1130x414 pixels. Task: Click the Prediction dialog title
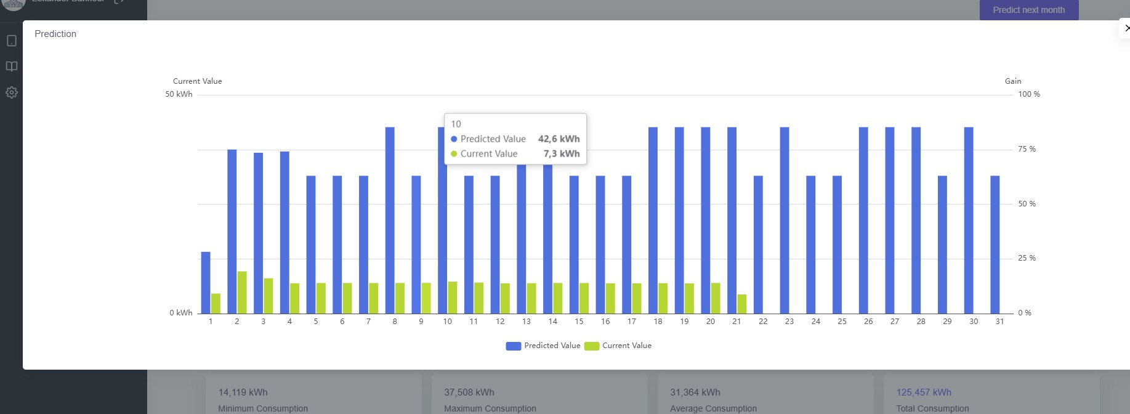tap(55, 34)
